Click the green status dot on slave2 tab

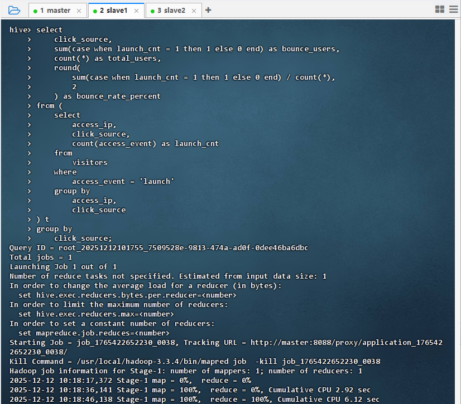tap(152, 11)
